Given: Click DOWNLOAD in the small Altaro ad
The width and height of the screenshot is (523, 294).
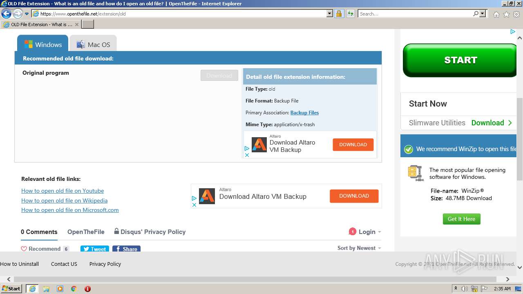Looking at the screenshot, I should point(353,145).
